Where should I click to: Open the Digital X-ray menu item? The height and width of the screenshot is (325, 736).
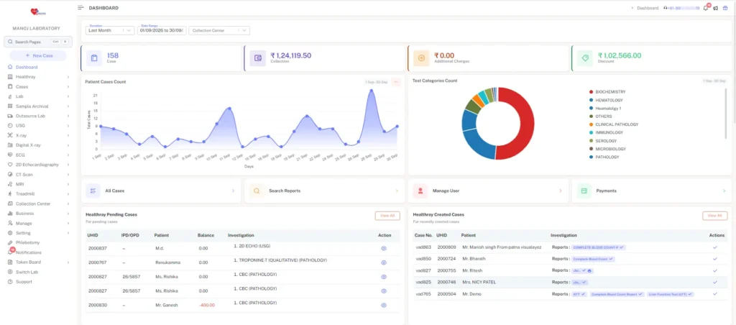39,145
